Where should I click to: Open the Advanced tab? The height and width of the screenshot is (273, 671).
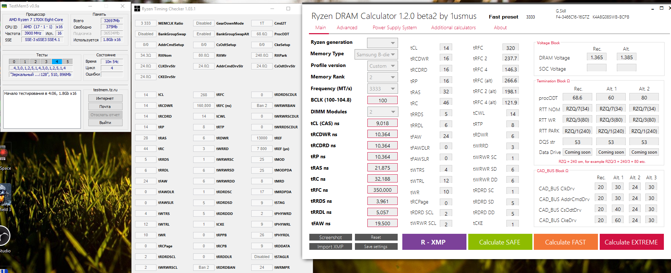(347, 27)
